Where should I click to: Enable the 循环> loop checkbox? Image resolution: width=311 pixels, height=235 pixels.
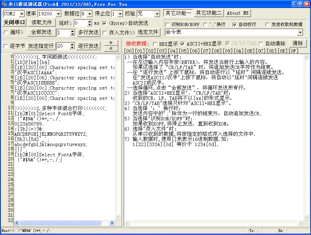tap(6, 32)
